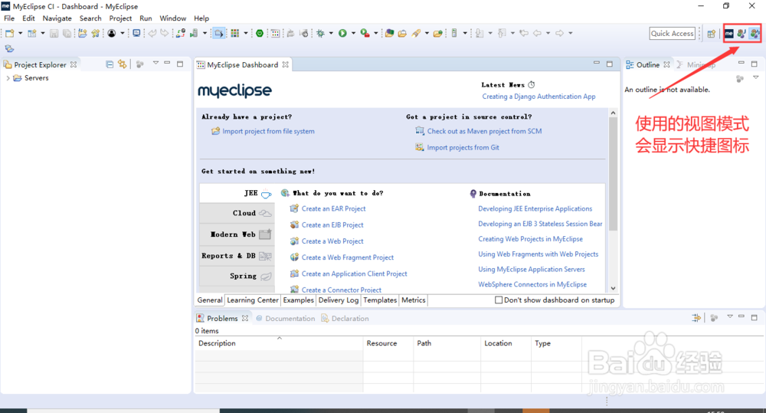The width and height of the screenshot is (766, 413).
Task: Click the Collapse All icon in Project Explorer
Action: tap(110, 64)
